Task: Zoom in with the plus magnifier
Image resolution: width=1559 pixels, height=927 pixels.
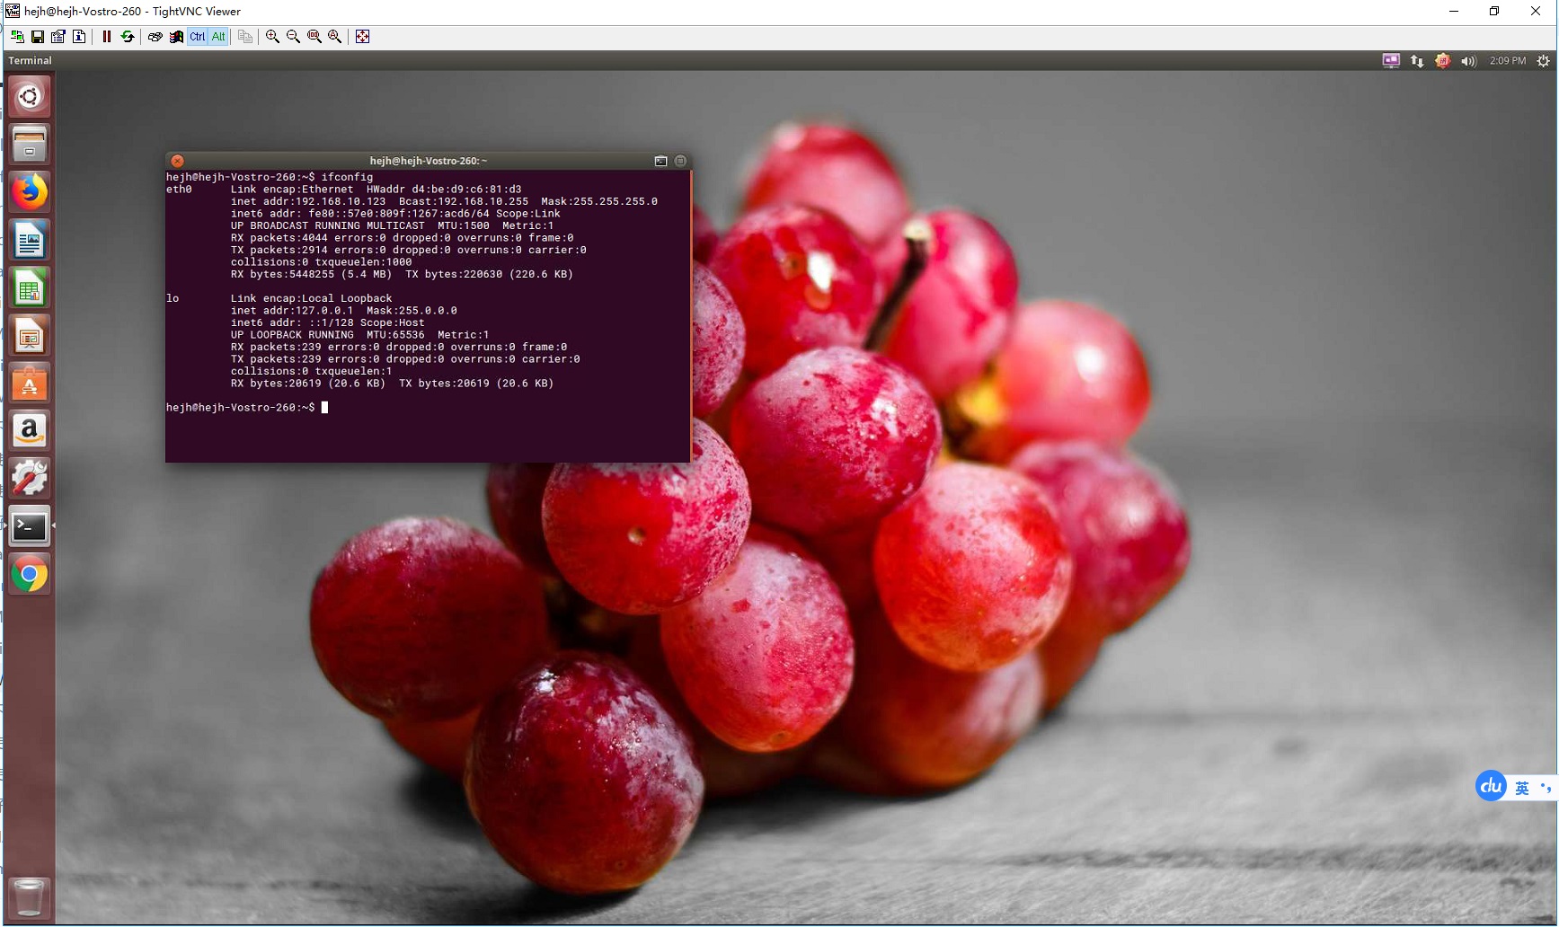Action: coord(272,37)
